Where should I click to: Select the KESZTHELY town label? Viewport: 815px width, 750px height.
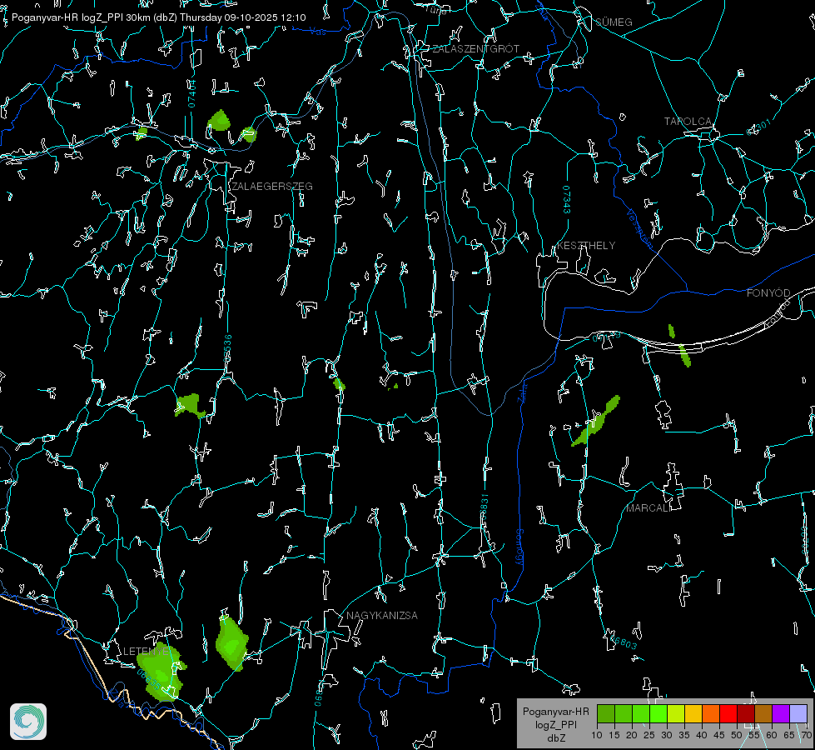coord(586,246)
